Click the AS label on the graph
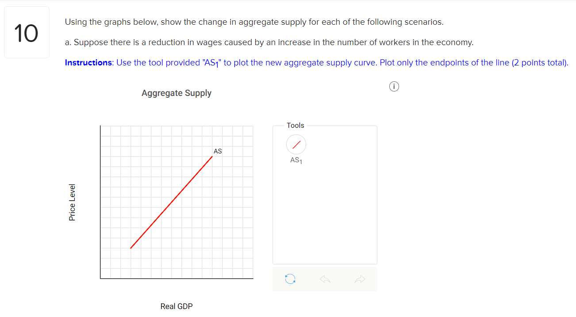Screen dimensions: 576x317 (x=217, y=151)
